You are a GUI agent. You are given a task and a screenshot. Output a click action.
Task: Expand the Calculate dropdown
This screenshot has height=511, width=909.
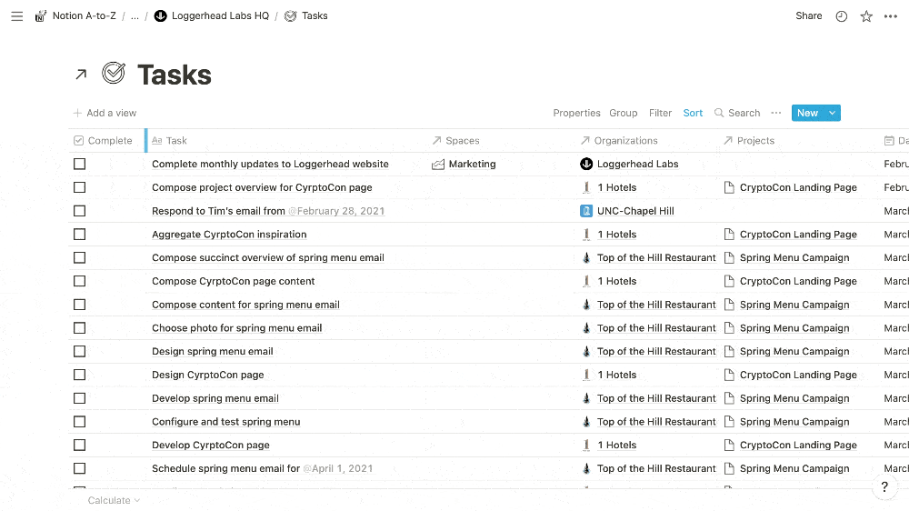pyautogui.click(x=114, y=500)
